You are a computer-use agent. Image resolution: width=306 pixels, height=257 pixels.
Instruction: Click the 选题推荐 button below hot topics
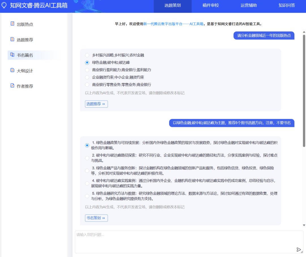(x=96, y=104)
